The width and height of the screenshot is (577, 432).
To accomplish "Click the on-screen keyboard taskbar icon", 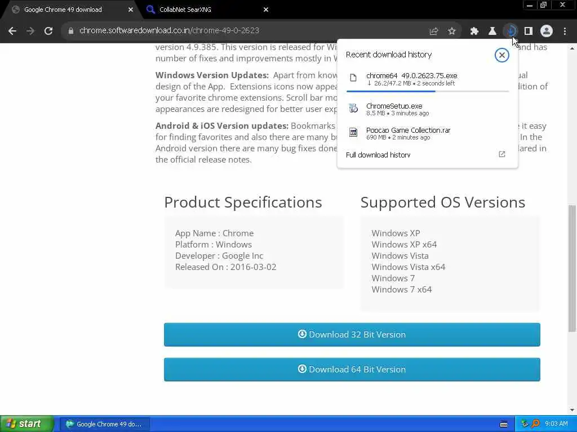I will 504,424.
